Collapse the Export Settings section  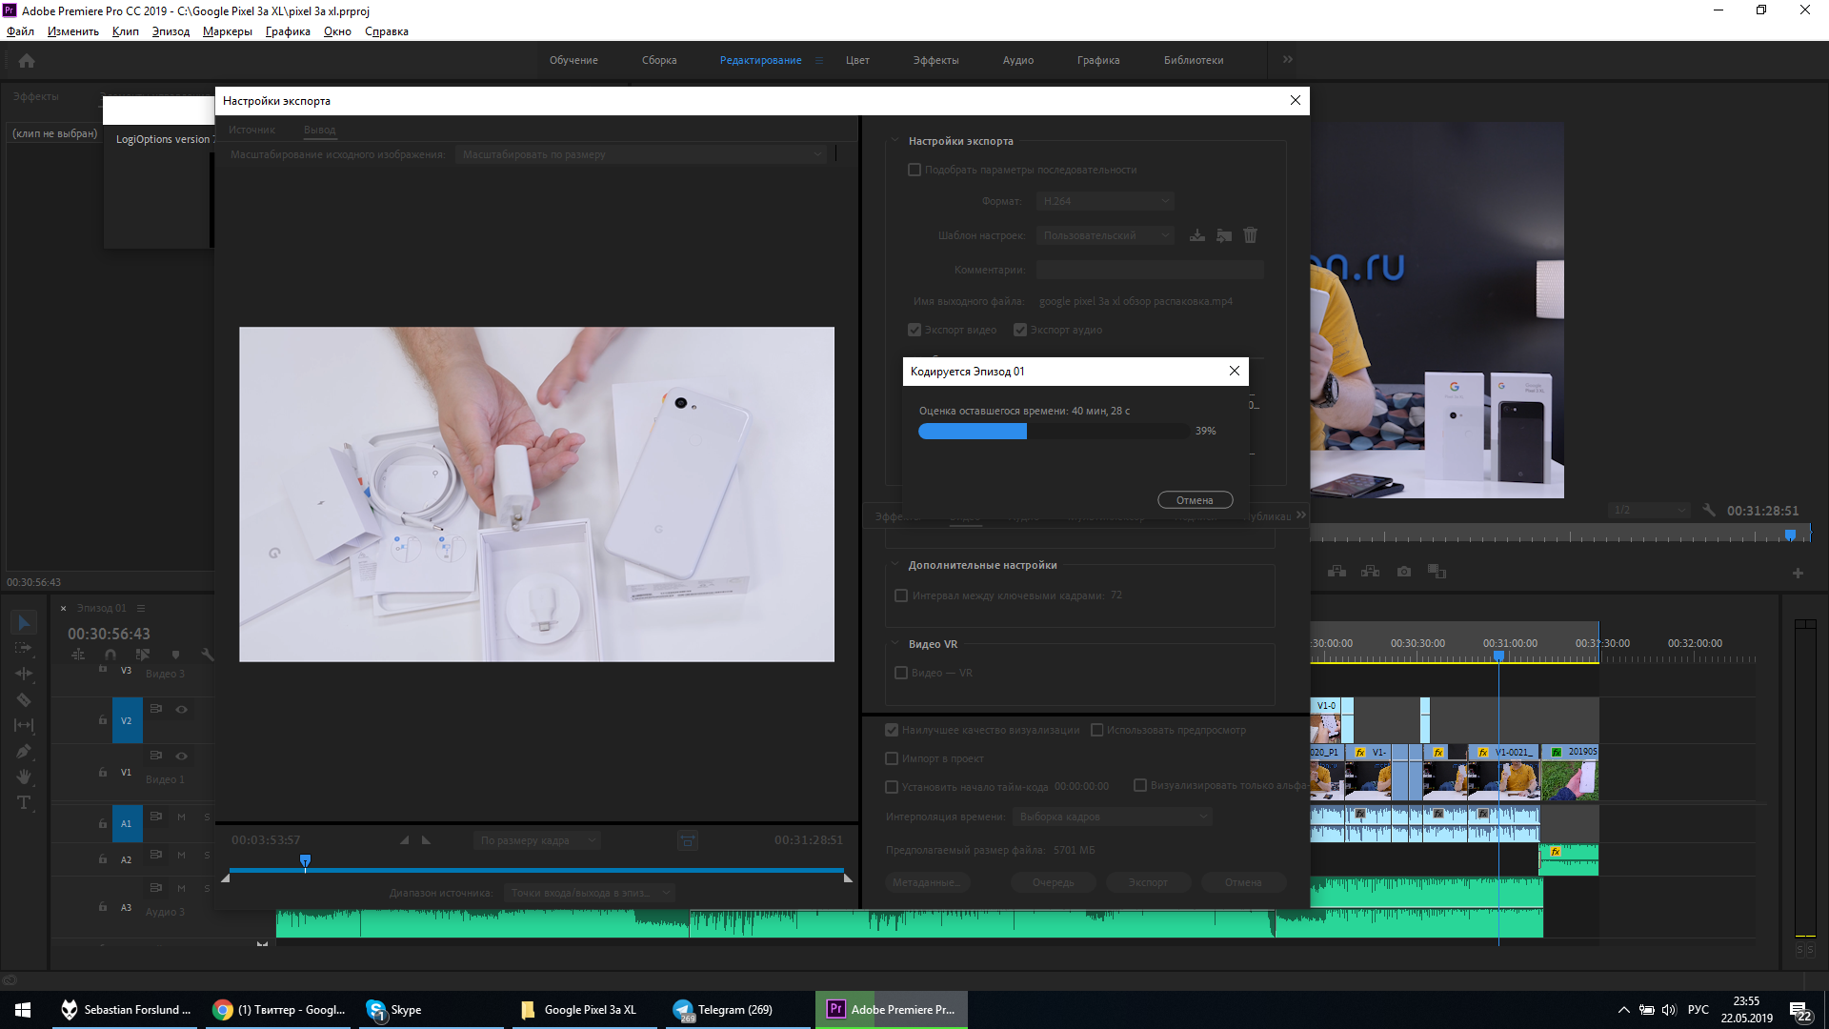pyautogui.click(x=894, y=141)
